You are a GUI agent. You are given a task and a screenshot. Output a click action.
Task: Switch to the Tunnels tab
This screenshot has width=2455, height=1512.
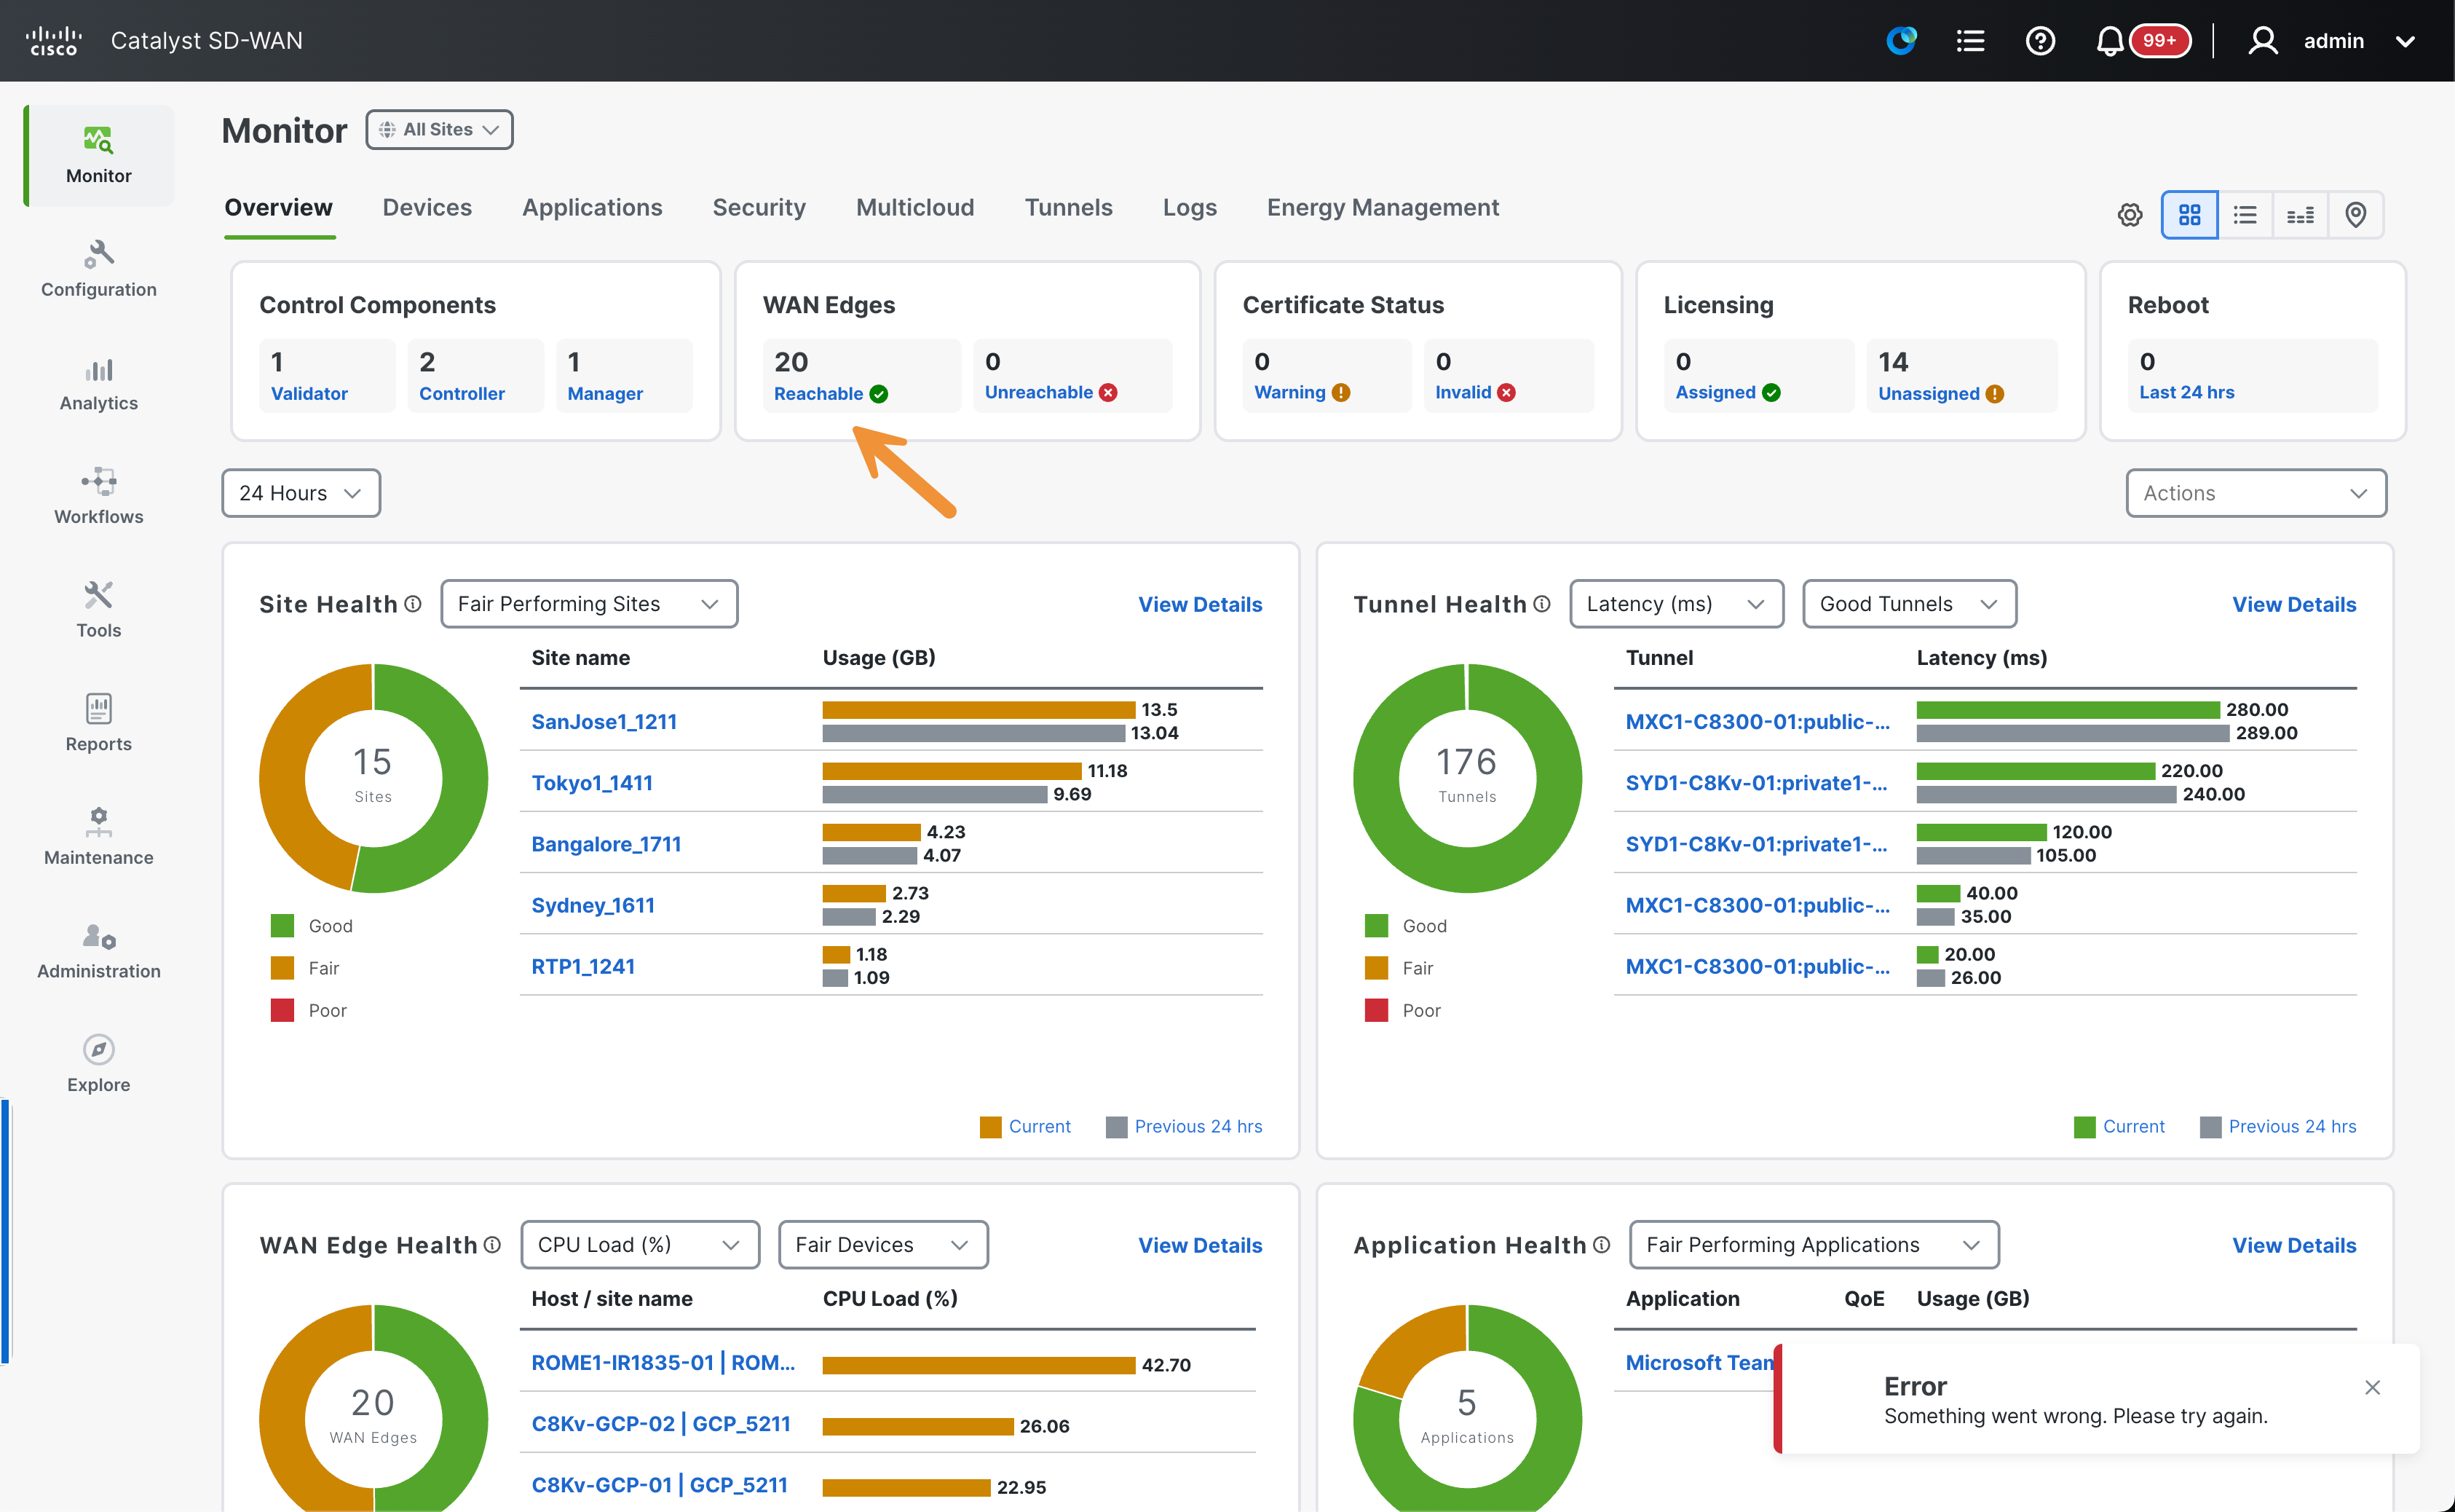click(x=1067, y=207)
